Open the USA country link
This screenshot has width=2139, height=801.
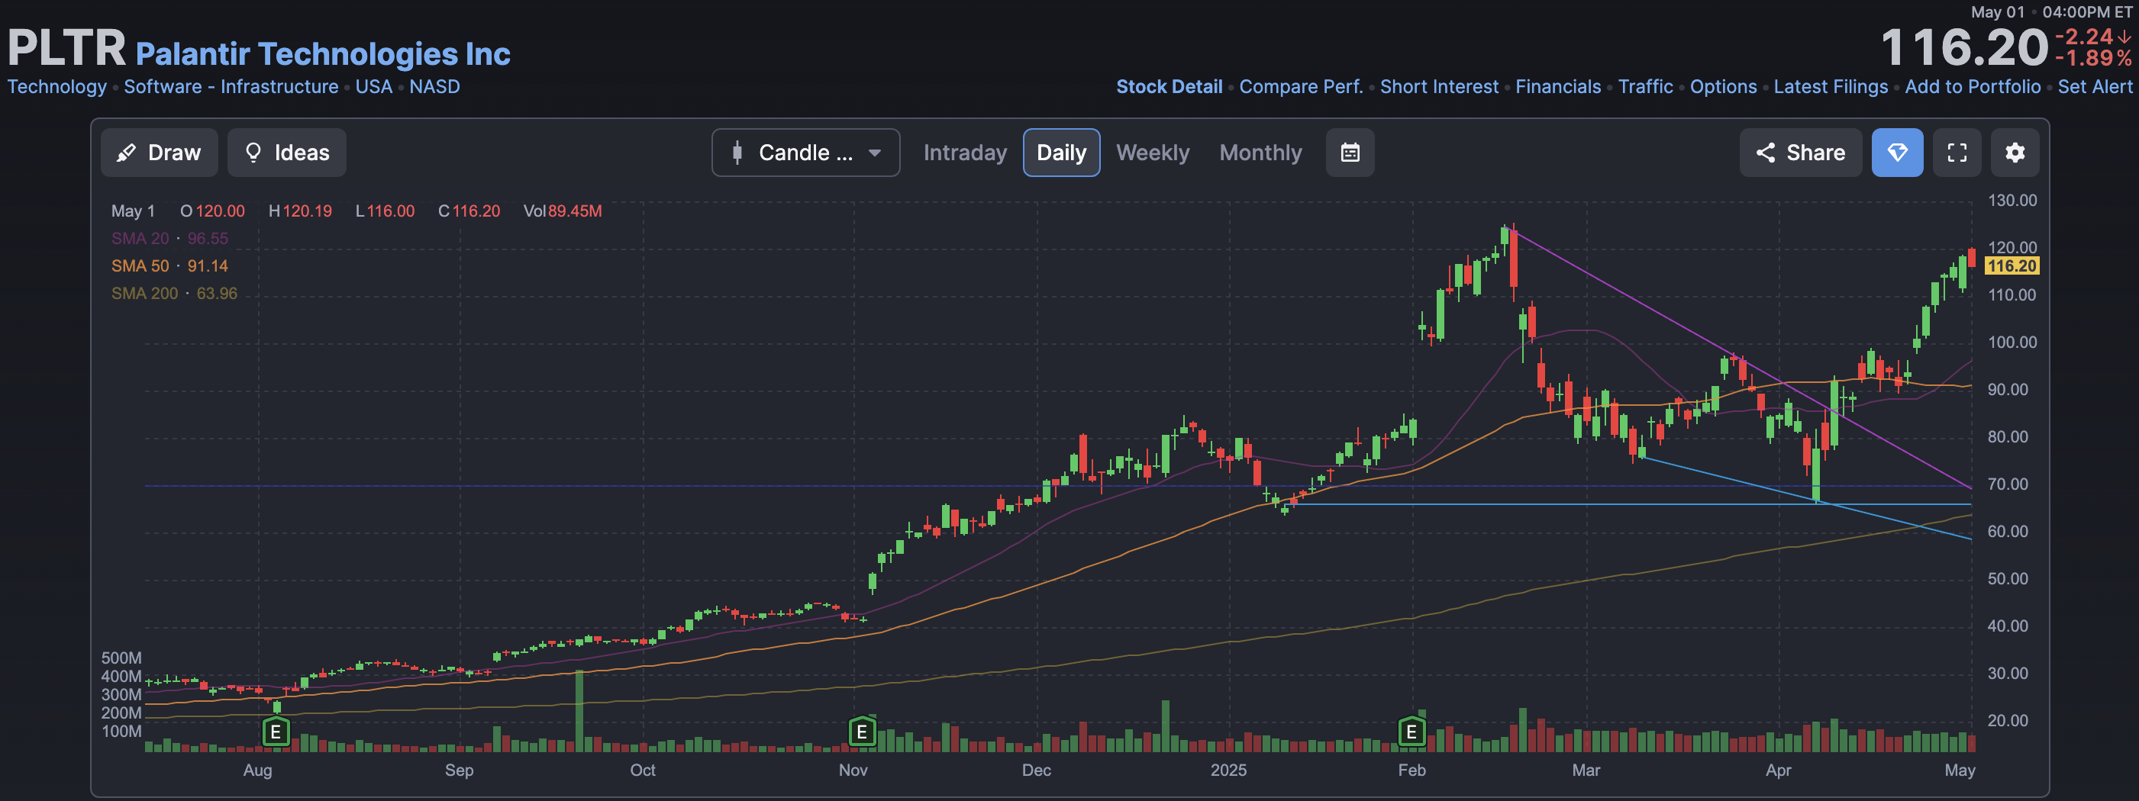coord(373,86)
